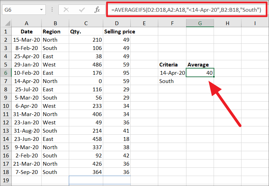Click selling price cell with value 95

tap(117, 73)
